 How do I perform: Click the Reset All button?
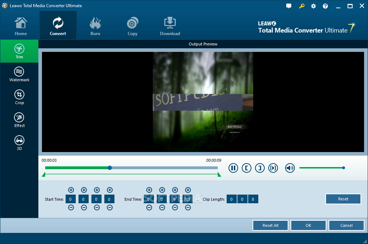[270, 225]
